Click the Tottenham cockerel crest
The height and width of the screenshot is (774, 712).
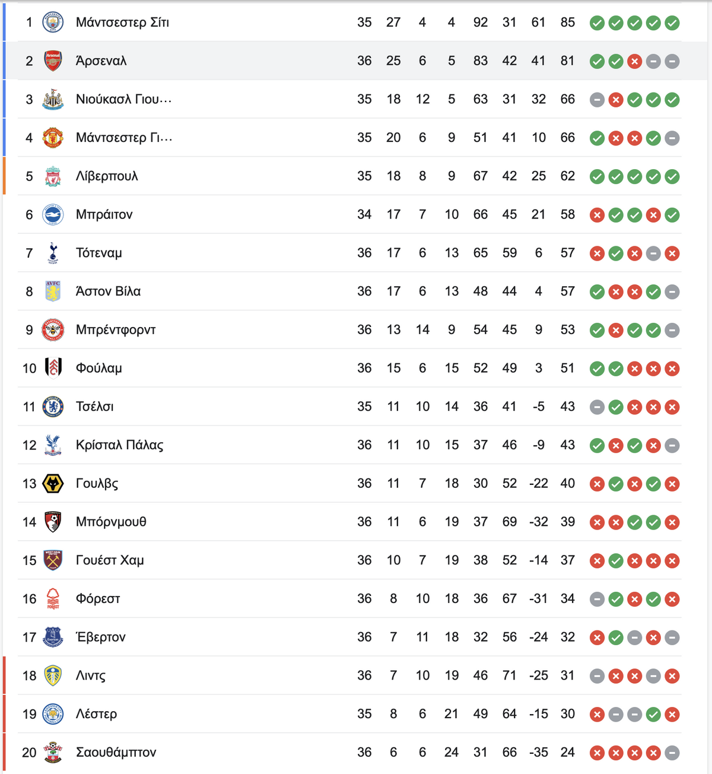[53, 253]
